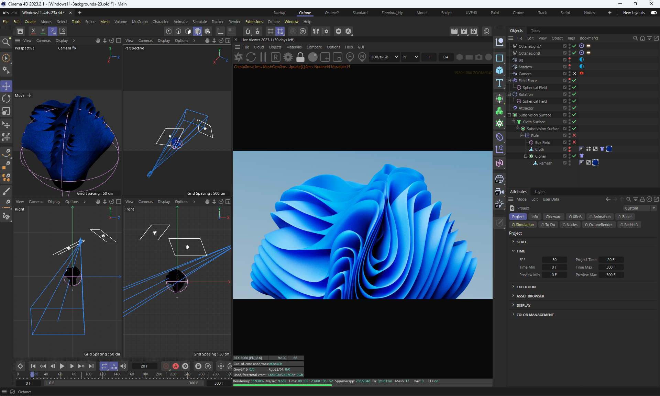Pause the Live Viewer render
Screen dimensions: 660x396
[263, 57]
